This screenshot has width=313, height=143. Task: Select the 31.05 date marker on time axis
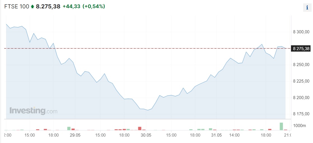point(217,135)
